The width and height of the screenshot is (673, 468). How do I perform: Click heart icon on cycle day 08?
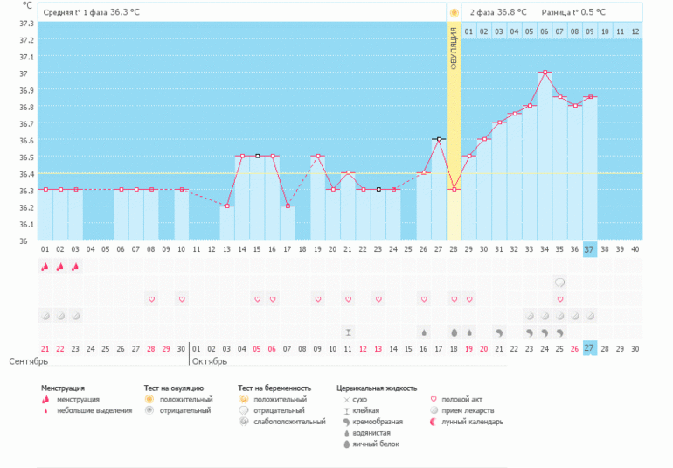click(x=151, y=299)
